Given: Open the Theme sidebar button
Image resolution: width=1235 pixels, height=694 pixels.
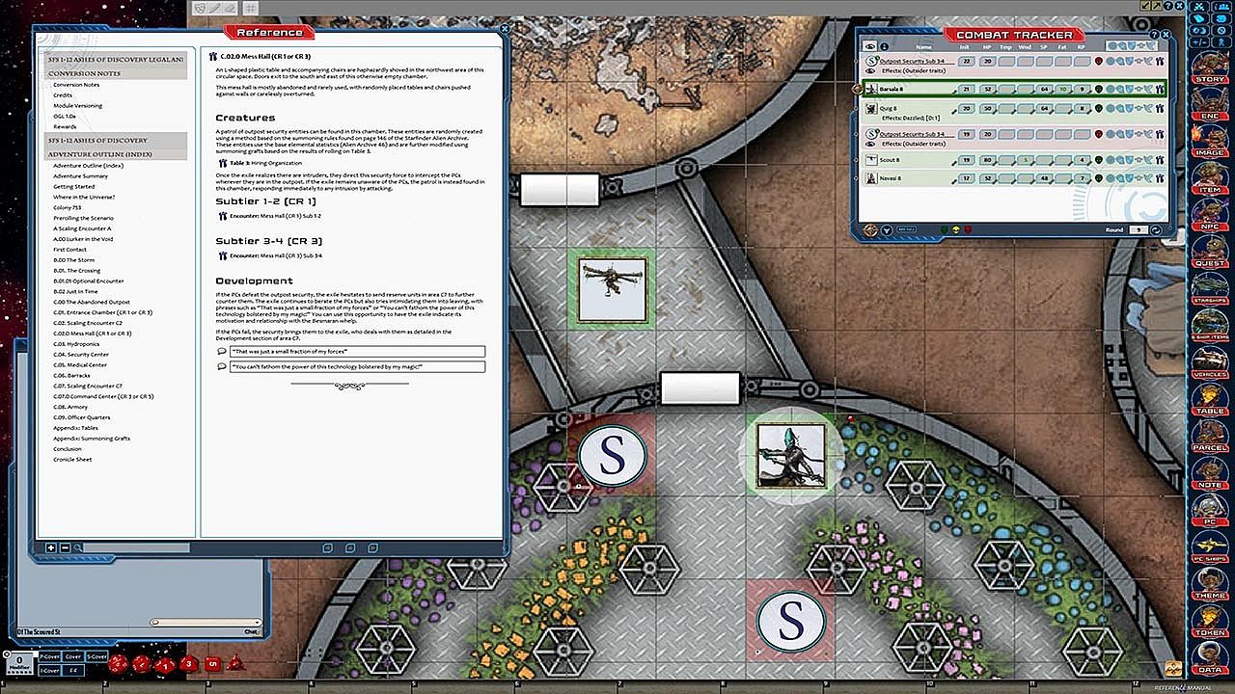Looking at the screenshot, I should pyautogui.click(x=1210, y=582).
